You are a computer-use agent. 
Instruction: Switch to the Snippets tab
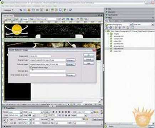click(120, 21)
